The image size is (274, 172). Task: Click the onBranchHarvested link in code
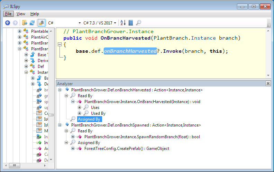tap(130, 51)
